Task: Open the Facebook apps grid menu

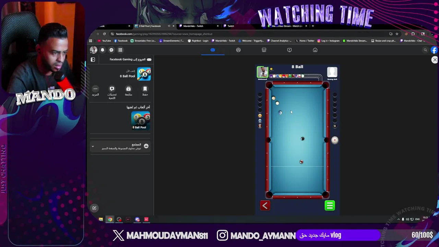Action: (x=120, y=50)
